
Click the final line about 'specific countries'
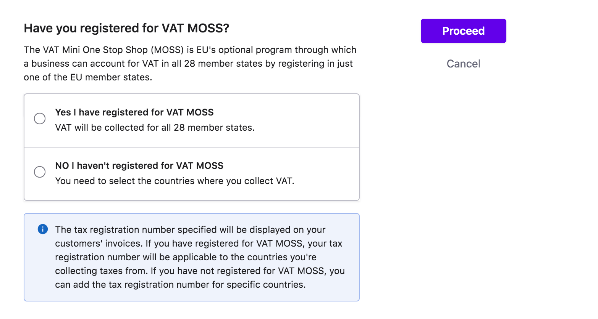click(x=180, y=285)
